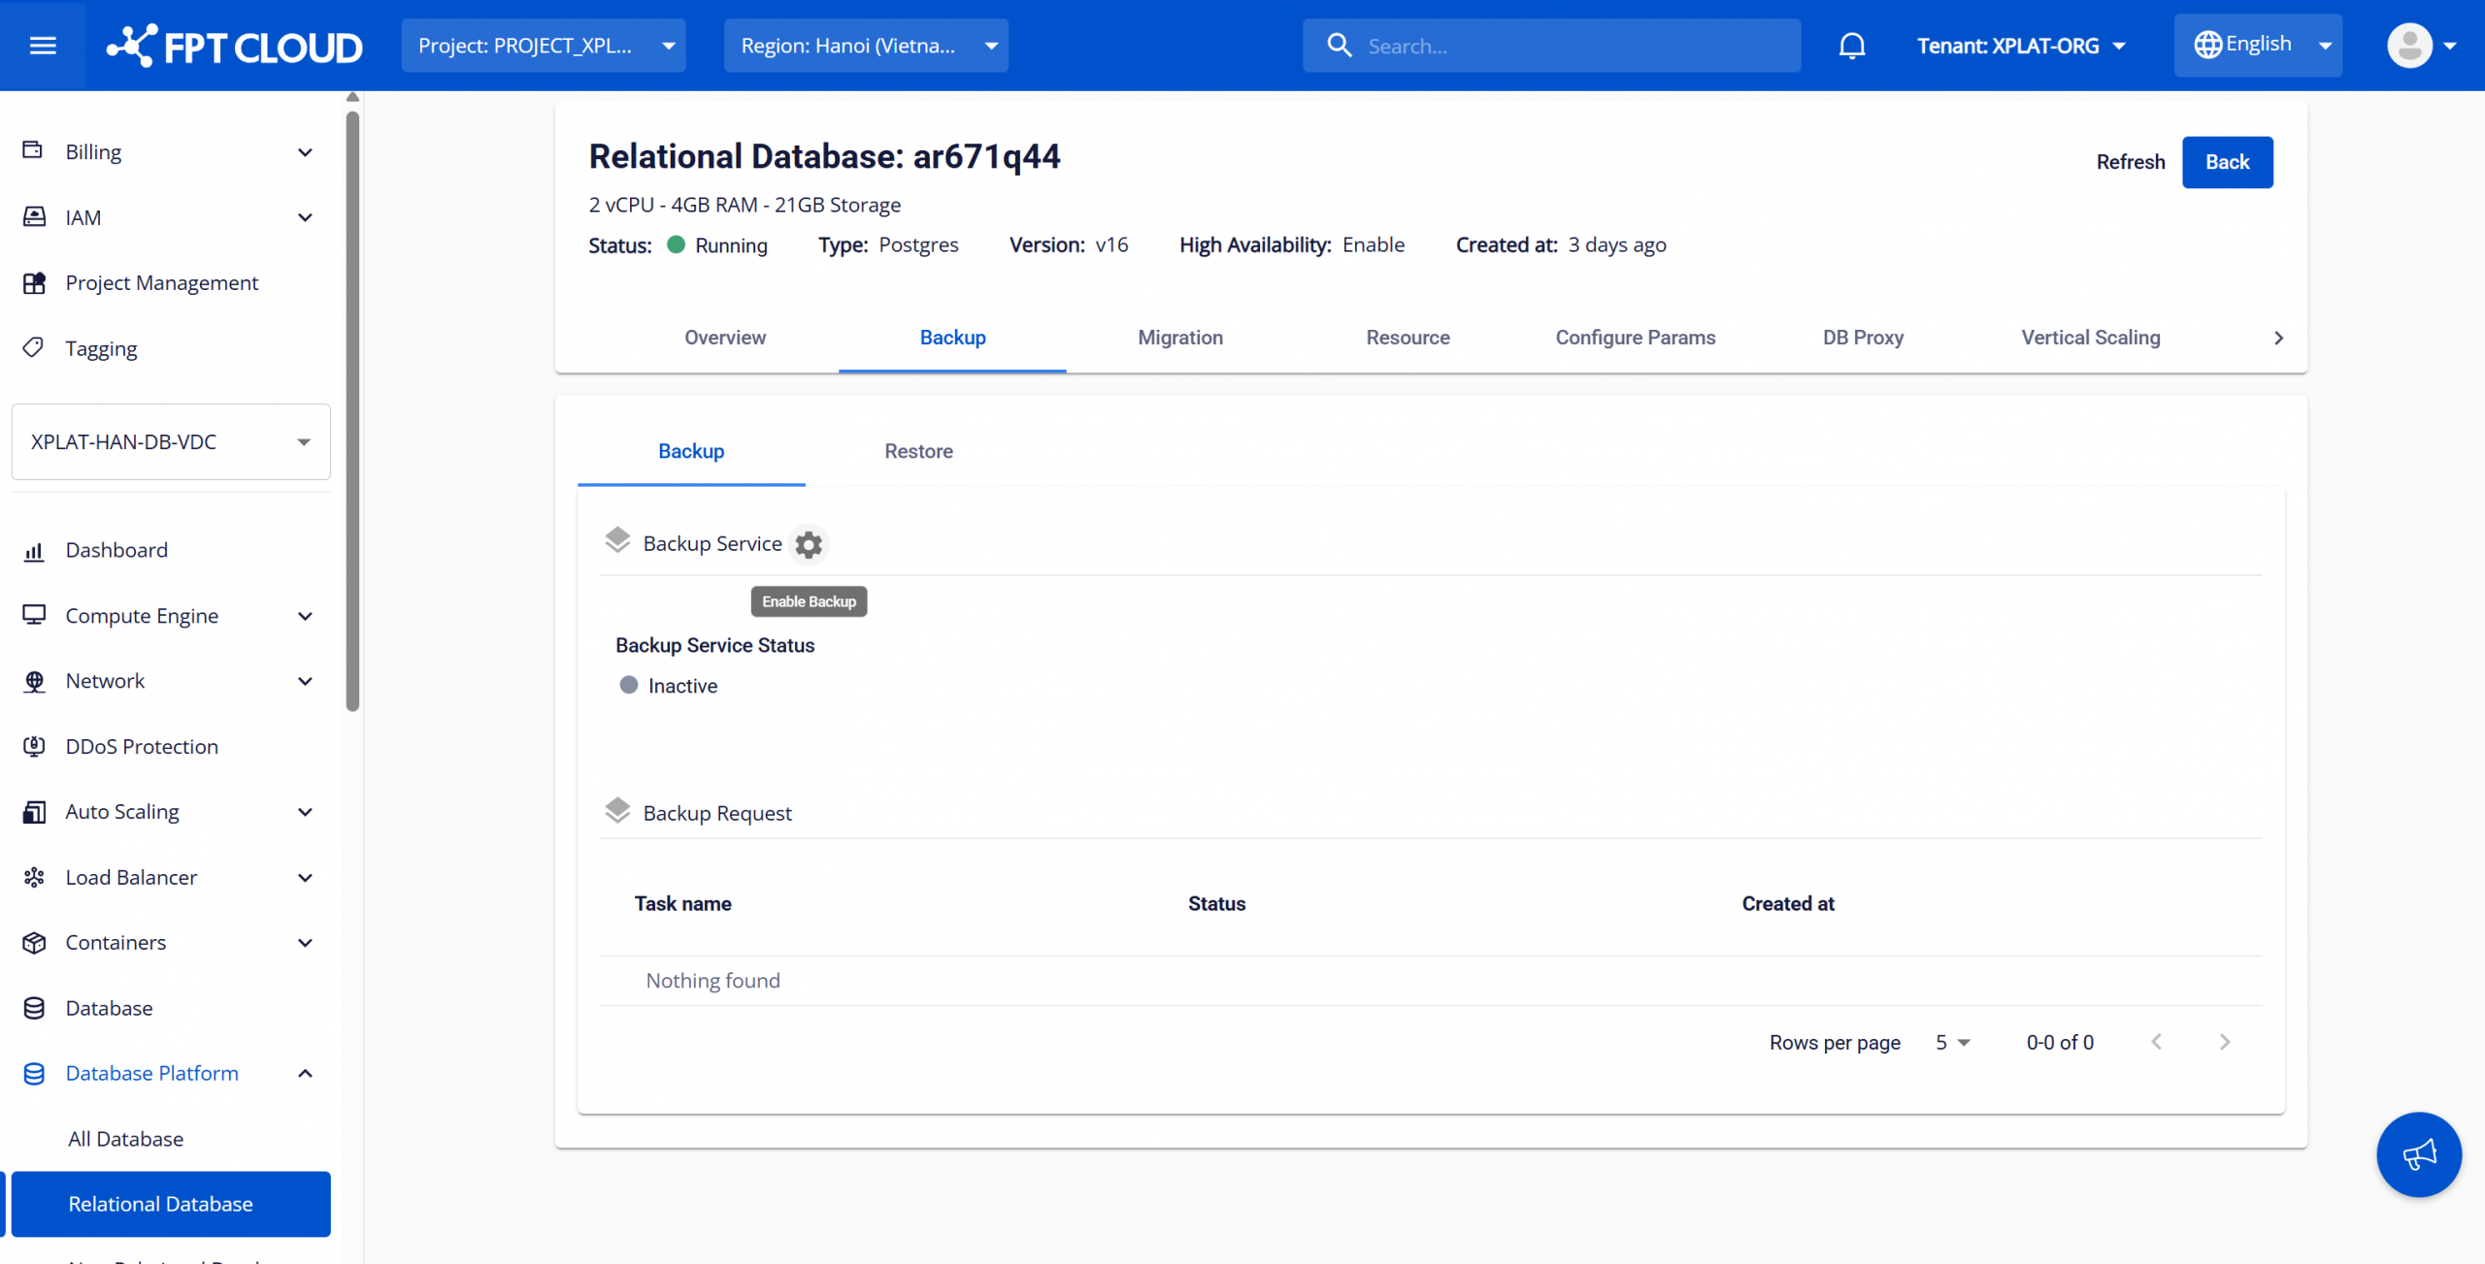Click into the Search input field
Screen dimensions: 2485x1264
(x=1573, y=46)
